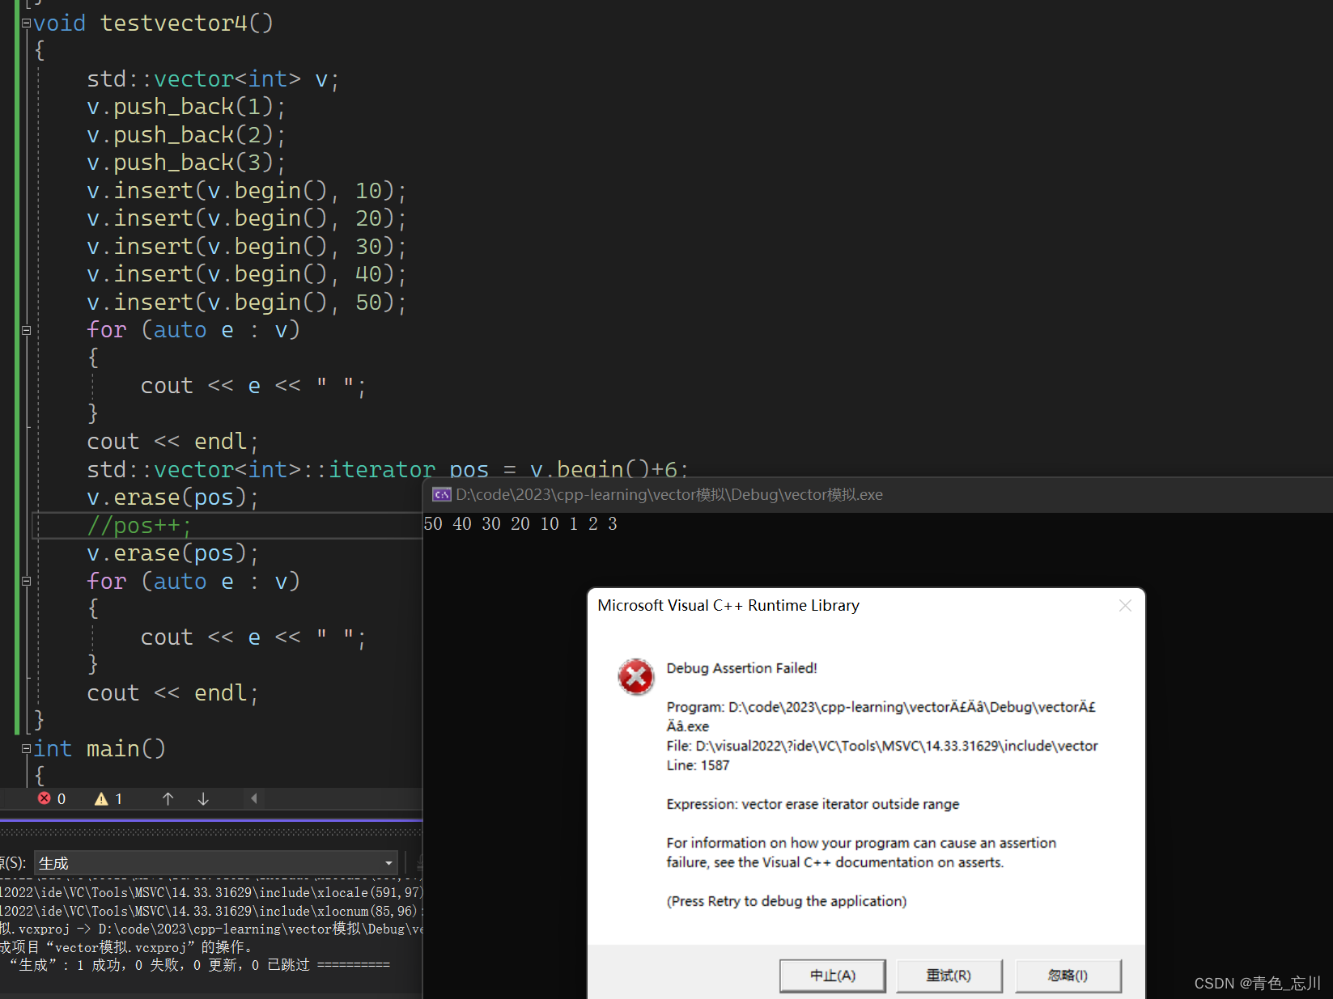The width and height of the screenshot is (1333, 999).
Task: Click the 重试(R) retry button
Action: tap(949, 976)
